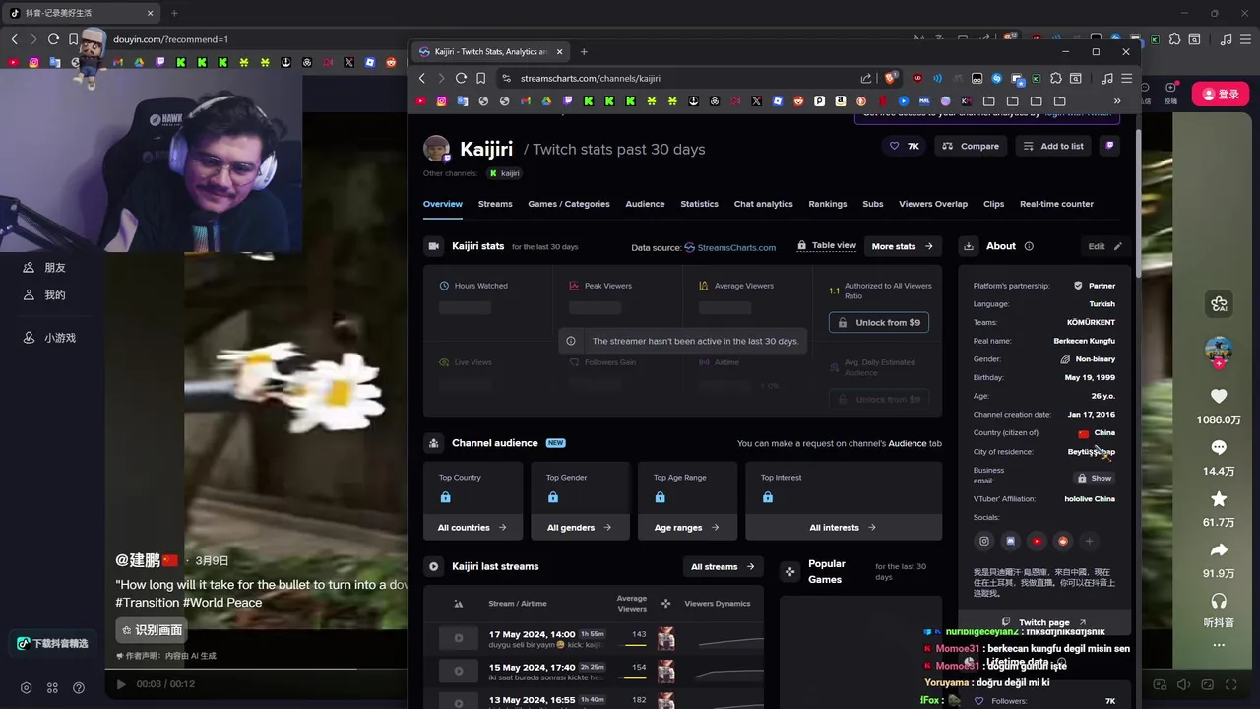Click the red 登录 login button on Douyin
1260x709 pixels.
pyautogui.click(x=1221, y=95)
